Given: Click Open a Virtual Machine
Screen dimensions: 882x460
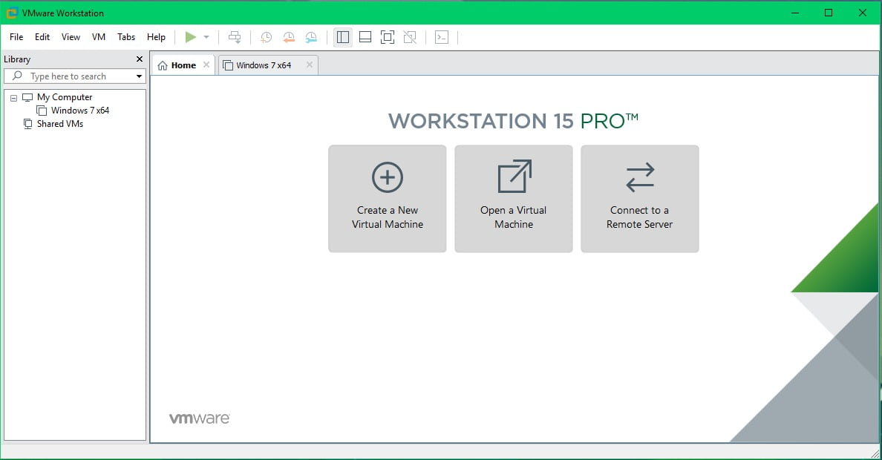Looking at the screenshot, I should coord(514,199).
